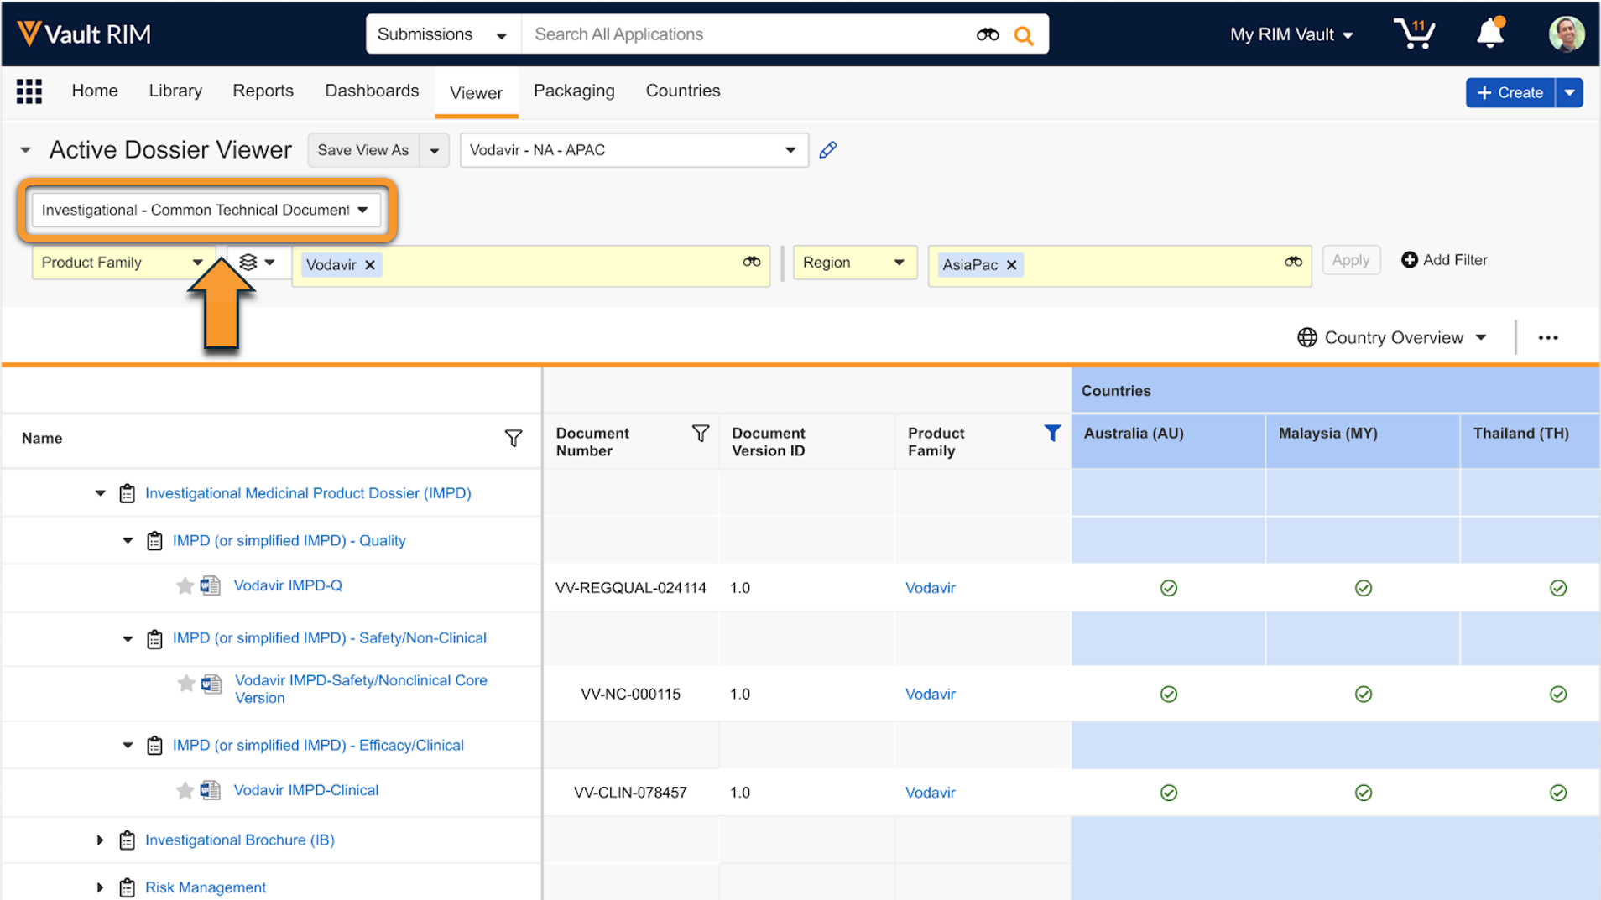The width and height of the screenshot is (1601, 900).
Task: Click the Document Number filter icon
Action: point(701,433)
